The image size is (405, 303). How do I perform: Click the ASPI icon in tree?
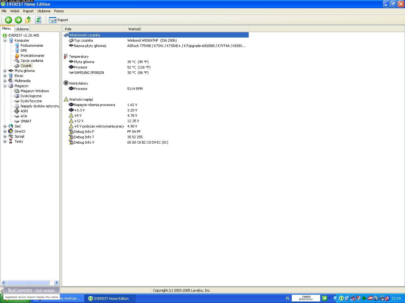point(17,111)
